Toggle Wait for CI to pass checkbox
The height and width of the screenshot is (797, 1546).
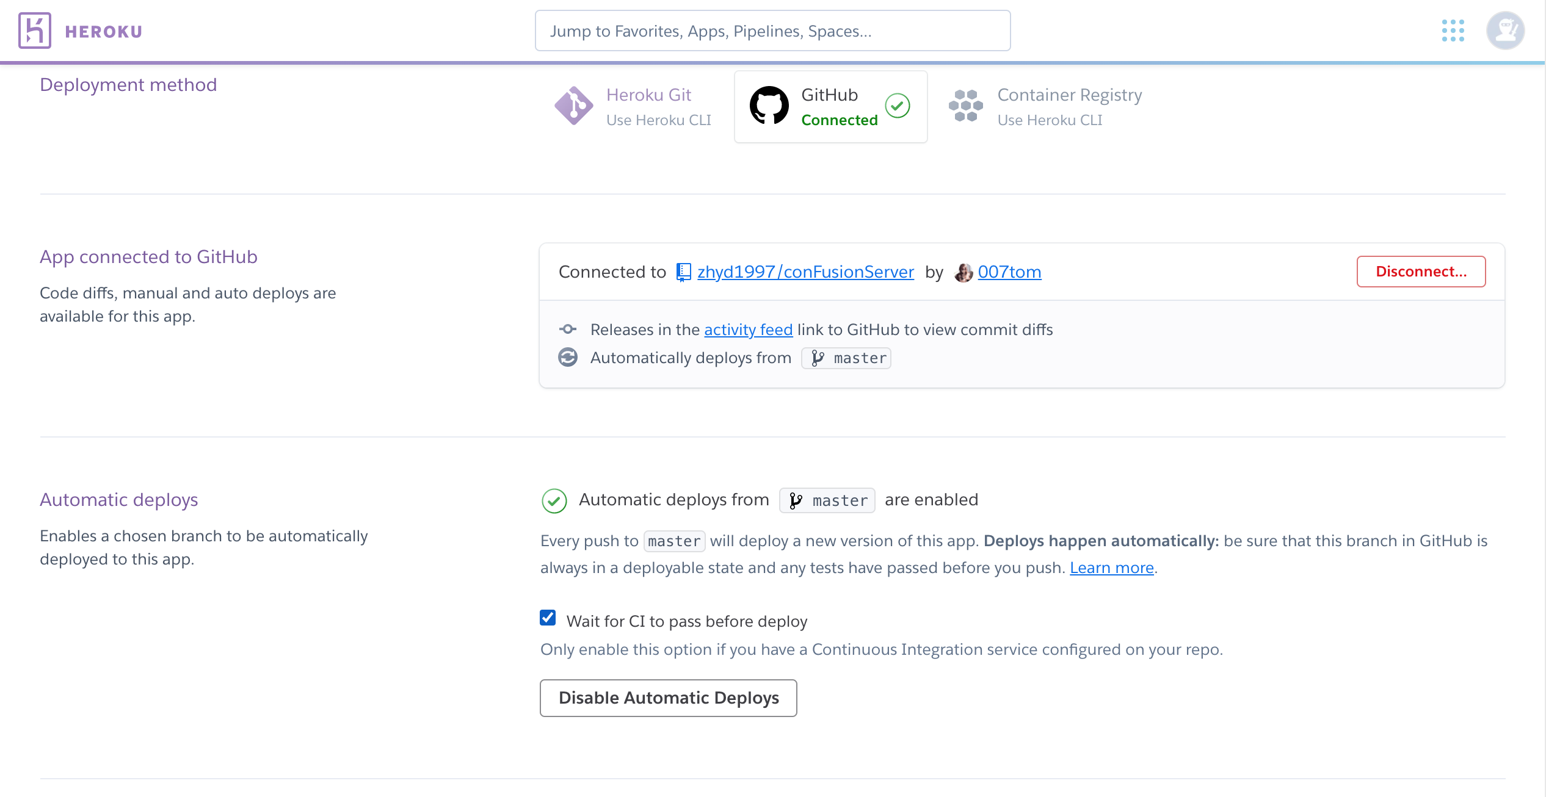point(548,618)
